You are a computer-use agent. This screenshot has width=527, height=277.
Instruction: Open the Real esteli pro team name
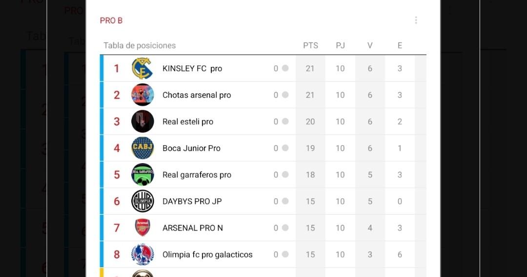pos(188,122)
